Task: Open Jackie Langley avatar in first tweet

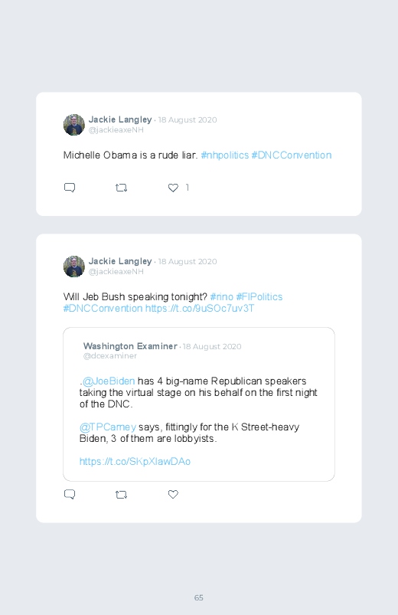Action: (x=74, y=125)
